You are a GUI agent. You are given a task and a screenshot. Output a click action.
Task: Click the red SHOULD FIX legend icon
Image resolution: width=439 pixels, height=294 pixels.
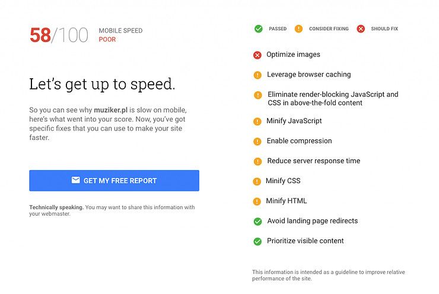pos(361,28)
